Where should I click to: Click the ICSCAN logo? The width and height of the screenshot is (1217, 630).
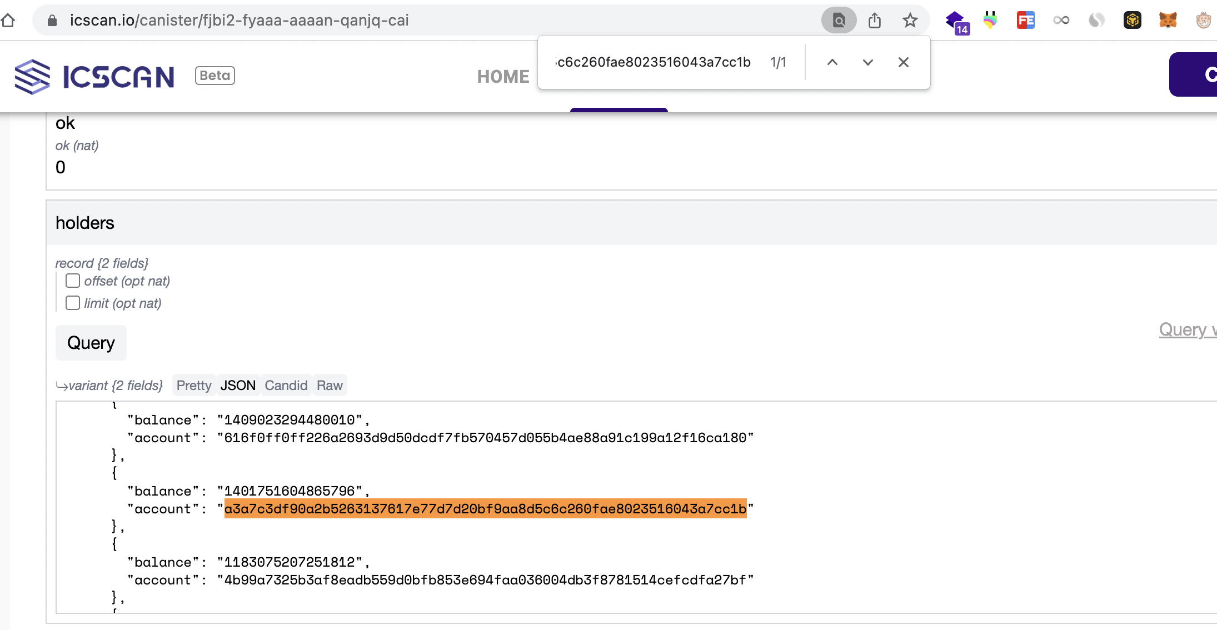[x=94, y=77]
